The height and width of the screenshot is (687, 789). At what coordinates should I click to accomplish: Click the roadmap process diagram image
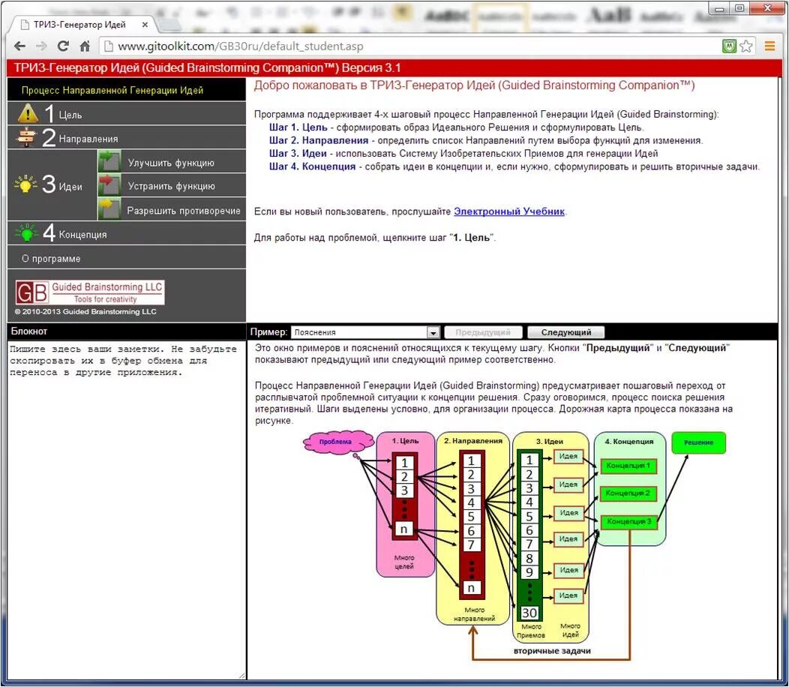click(514, 546)
